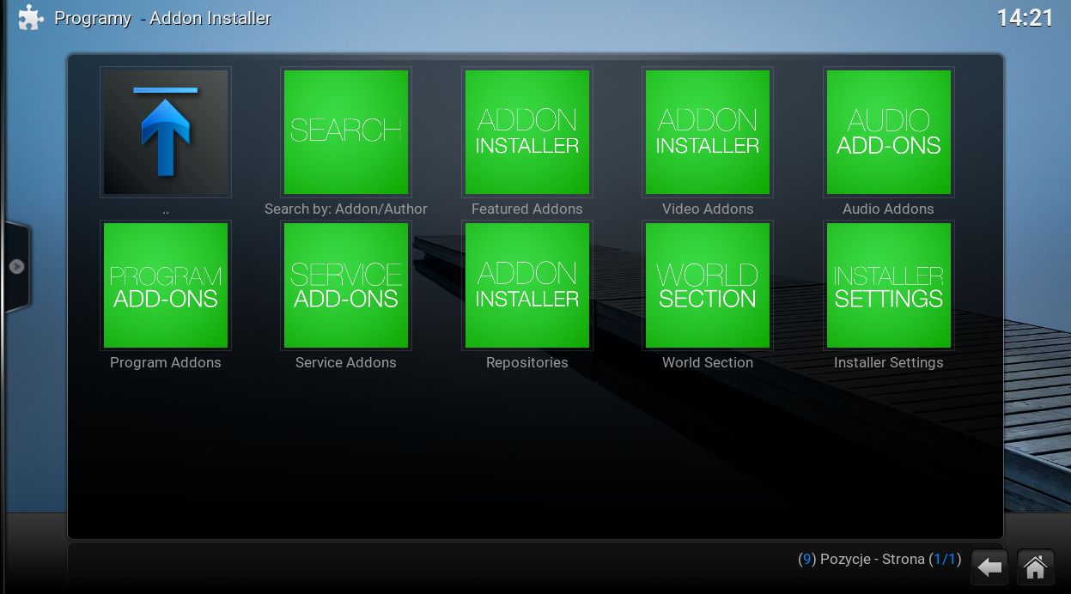The width and height of the screenshot is (1071, 594).
Task: Open the Program Add-ons tile
Action: pos(166,286)
